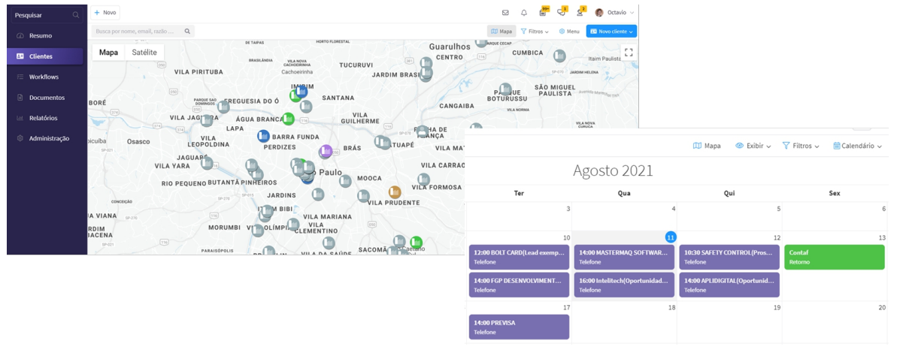Click the purple client marker near Brás

[x=326, y=152]
